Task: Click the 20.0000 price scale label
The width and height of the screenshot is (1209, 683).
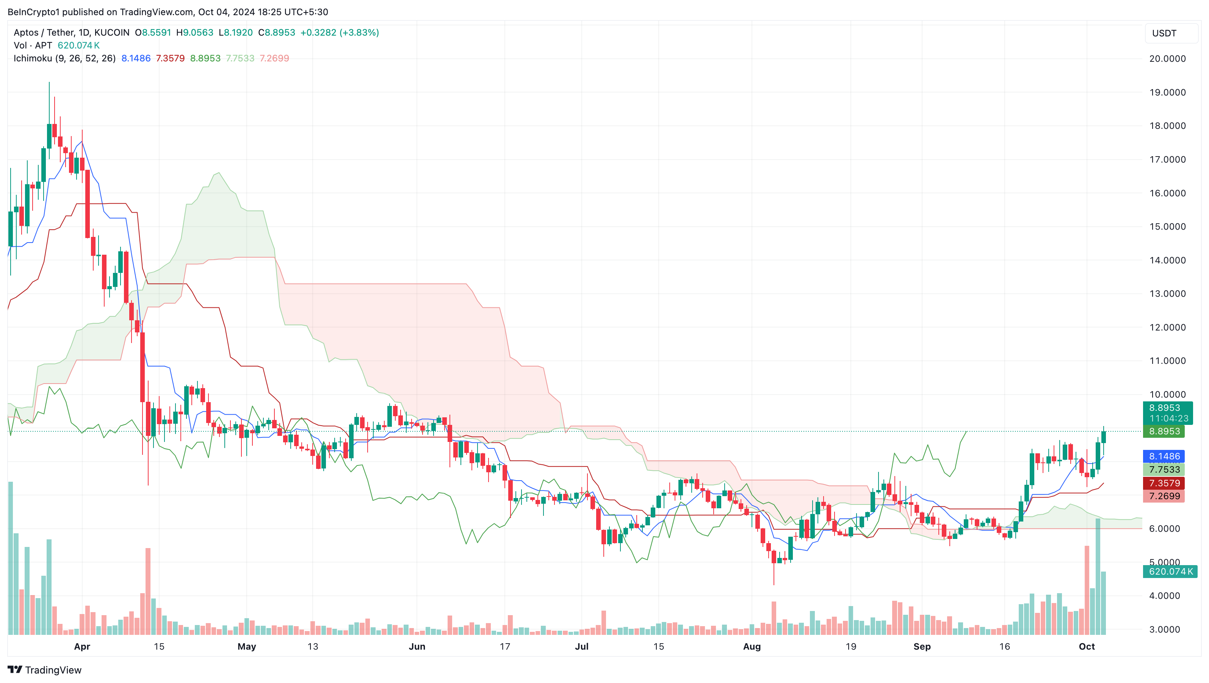Action: pos(1167,59)
